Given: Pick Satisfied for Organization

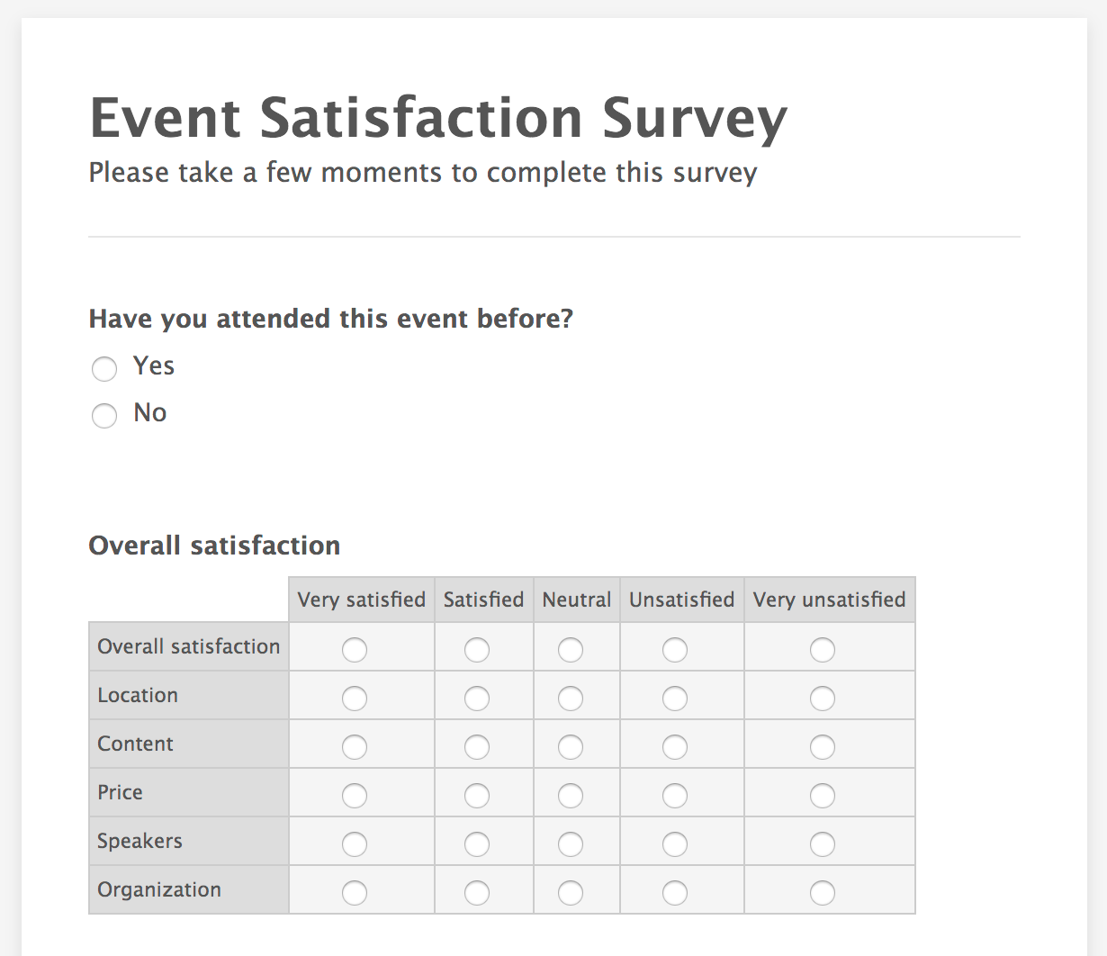Looking at the screenshot, I should click(x=477, y=893).
